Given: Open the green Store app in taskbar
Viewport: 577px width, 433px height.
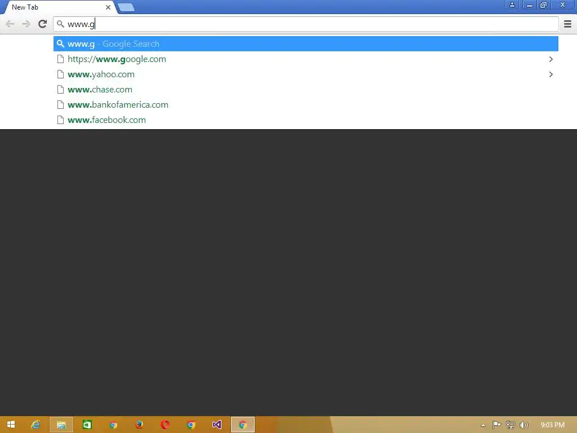Looking at the screenshot, I should point(87,425).
